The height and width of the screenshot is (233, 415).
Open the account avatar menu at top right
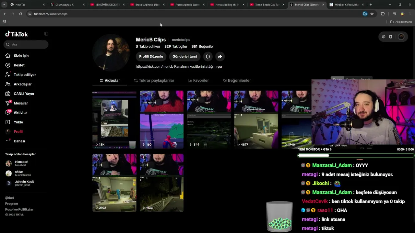click(x=401, y=37)
